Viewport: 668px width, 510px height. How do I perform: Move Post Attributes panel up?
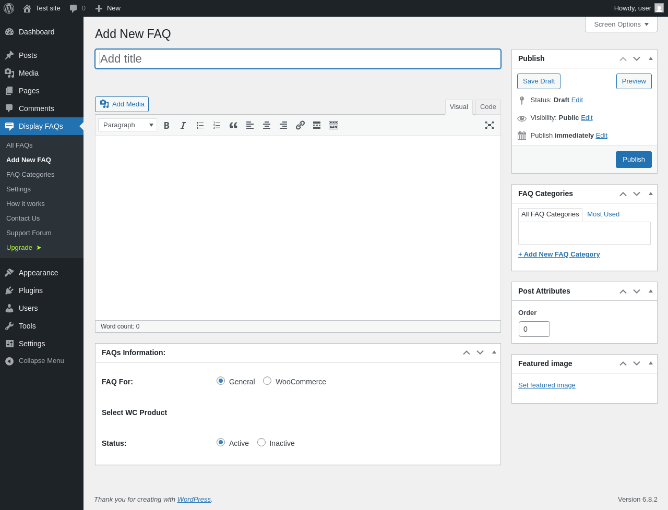click(623, 292)
